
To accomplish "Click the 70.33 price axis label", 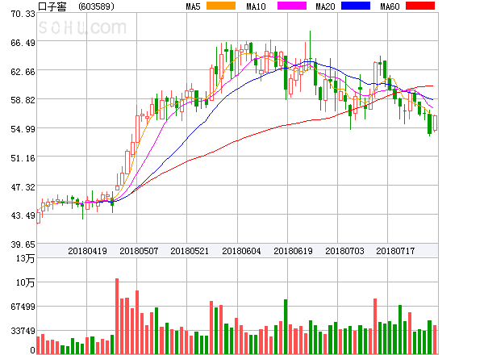I will click(x=23, y=15).
